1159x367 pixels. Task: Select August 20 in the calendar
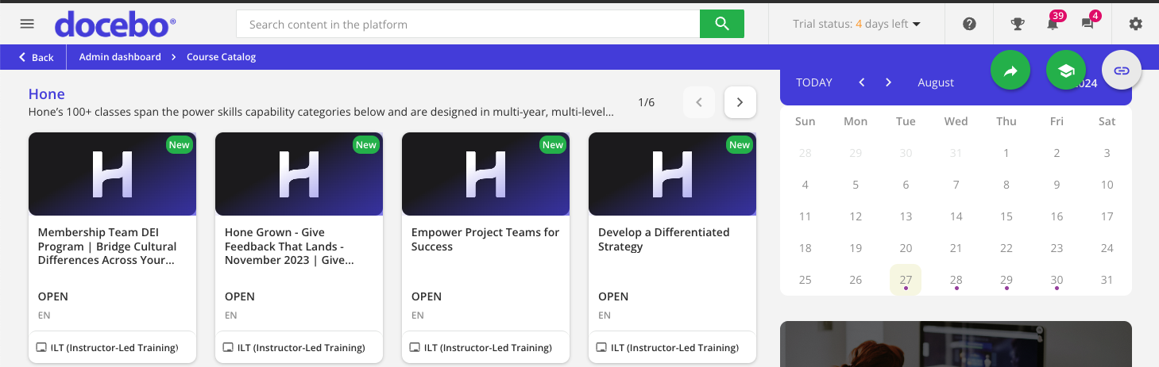906,248
